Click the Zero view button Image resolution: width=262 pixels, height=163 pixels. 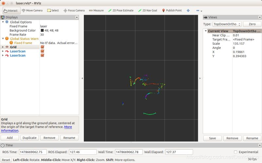click(252, 24)
